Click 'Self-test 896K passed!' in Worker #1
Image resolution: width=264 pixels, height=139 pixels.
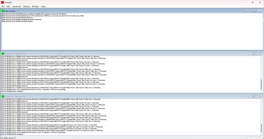[15, 86]
